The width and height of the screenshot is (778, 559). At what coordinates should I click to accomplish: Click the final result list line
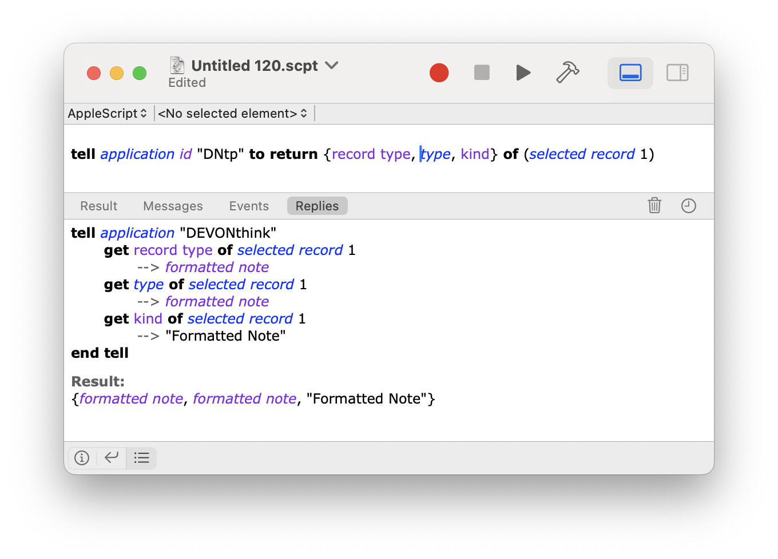253,398
